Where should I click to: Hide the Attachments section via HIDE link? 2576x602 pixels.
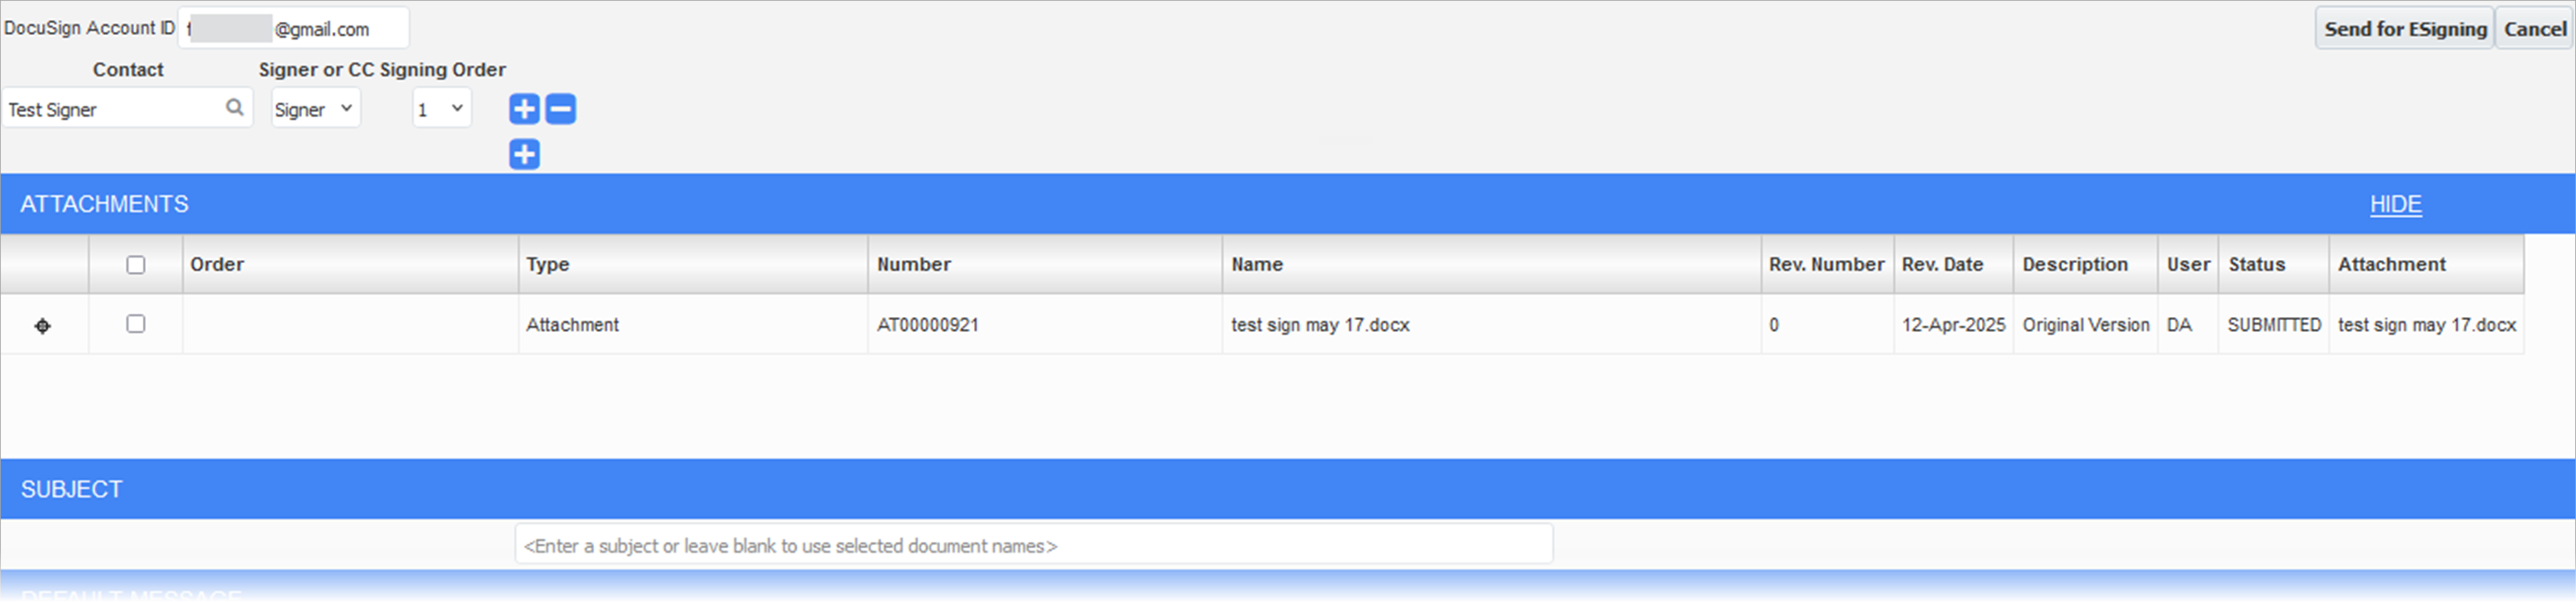tap(2395, 205)
